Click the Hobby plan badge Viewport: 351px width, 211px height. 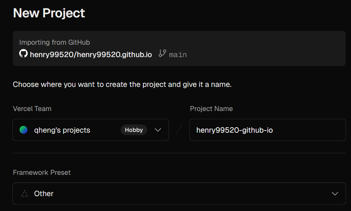pos(134,130)
